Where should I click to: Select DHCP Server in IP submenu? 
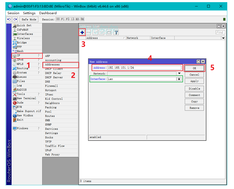point(60,77)
